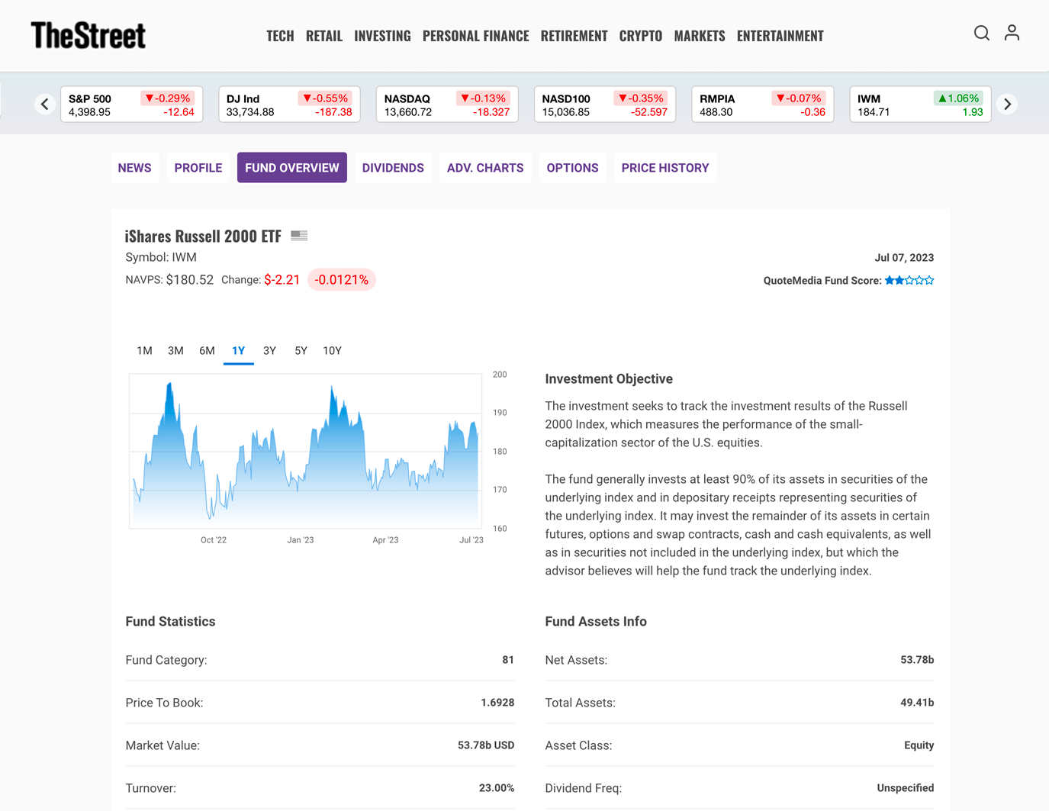1049x811 pixels.
Task: Open the Investing navigation menu
Action: (382, 36)
